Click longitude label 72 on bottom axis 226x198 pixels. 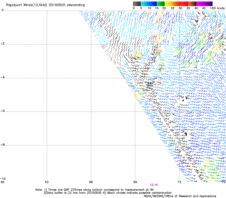[x=179, y=182]
